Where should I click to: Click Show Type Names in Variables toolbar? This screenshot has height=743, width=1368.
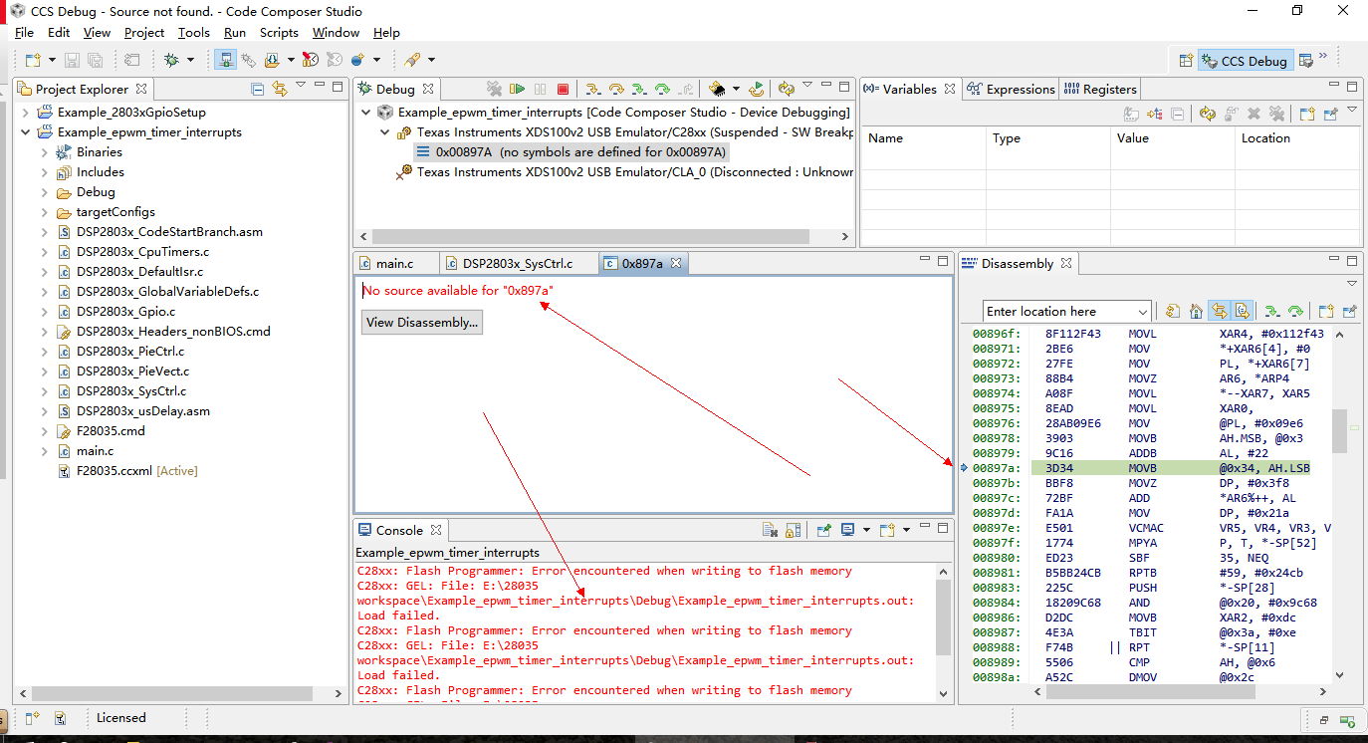pyautogui.click(x=1131, y=114)
